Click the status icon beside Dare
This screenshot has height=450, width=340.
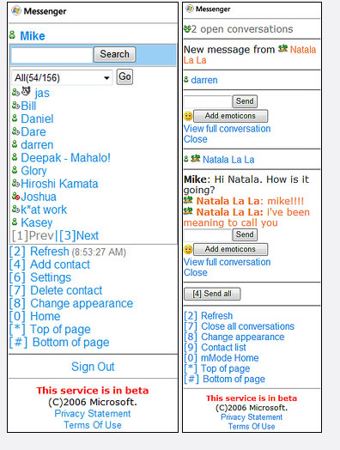click(x=15, y=131)
